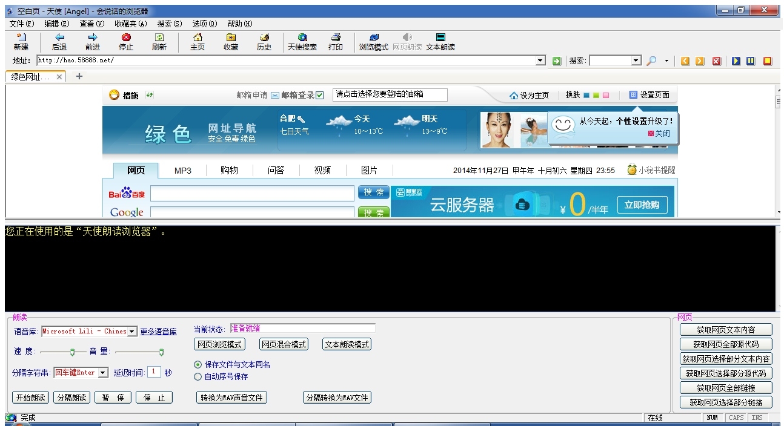The height and width of the screenshot is (426, 784).
Task: Click the 开始朗读 button
Action: [30, 398]
